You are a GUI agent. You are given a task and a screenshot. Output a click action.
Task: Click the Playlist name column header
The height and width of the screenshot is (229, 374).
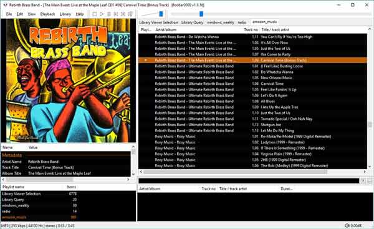(x=14, y=187)
